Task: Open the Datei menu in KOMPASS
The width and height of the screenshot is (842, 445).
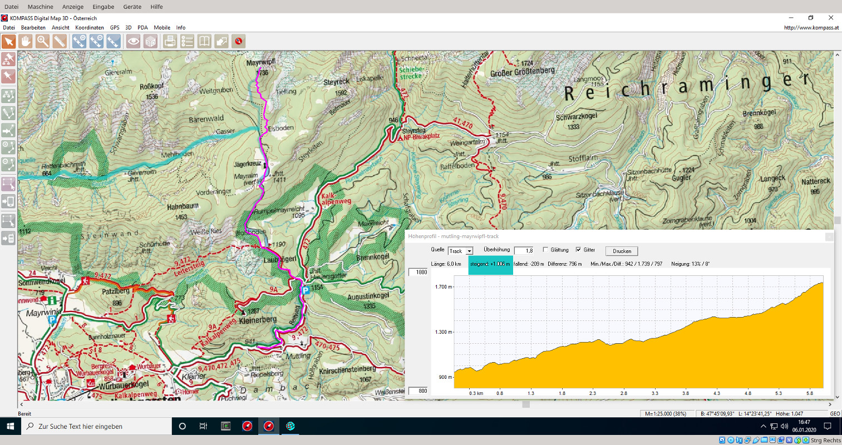Action: [x=9, y=27]
